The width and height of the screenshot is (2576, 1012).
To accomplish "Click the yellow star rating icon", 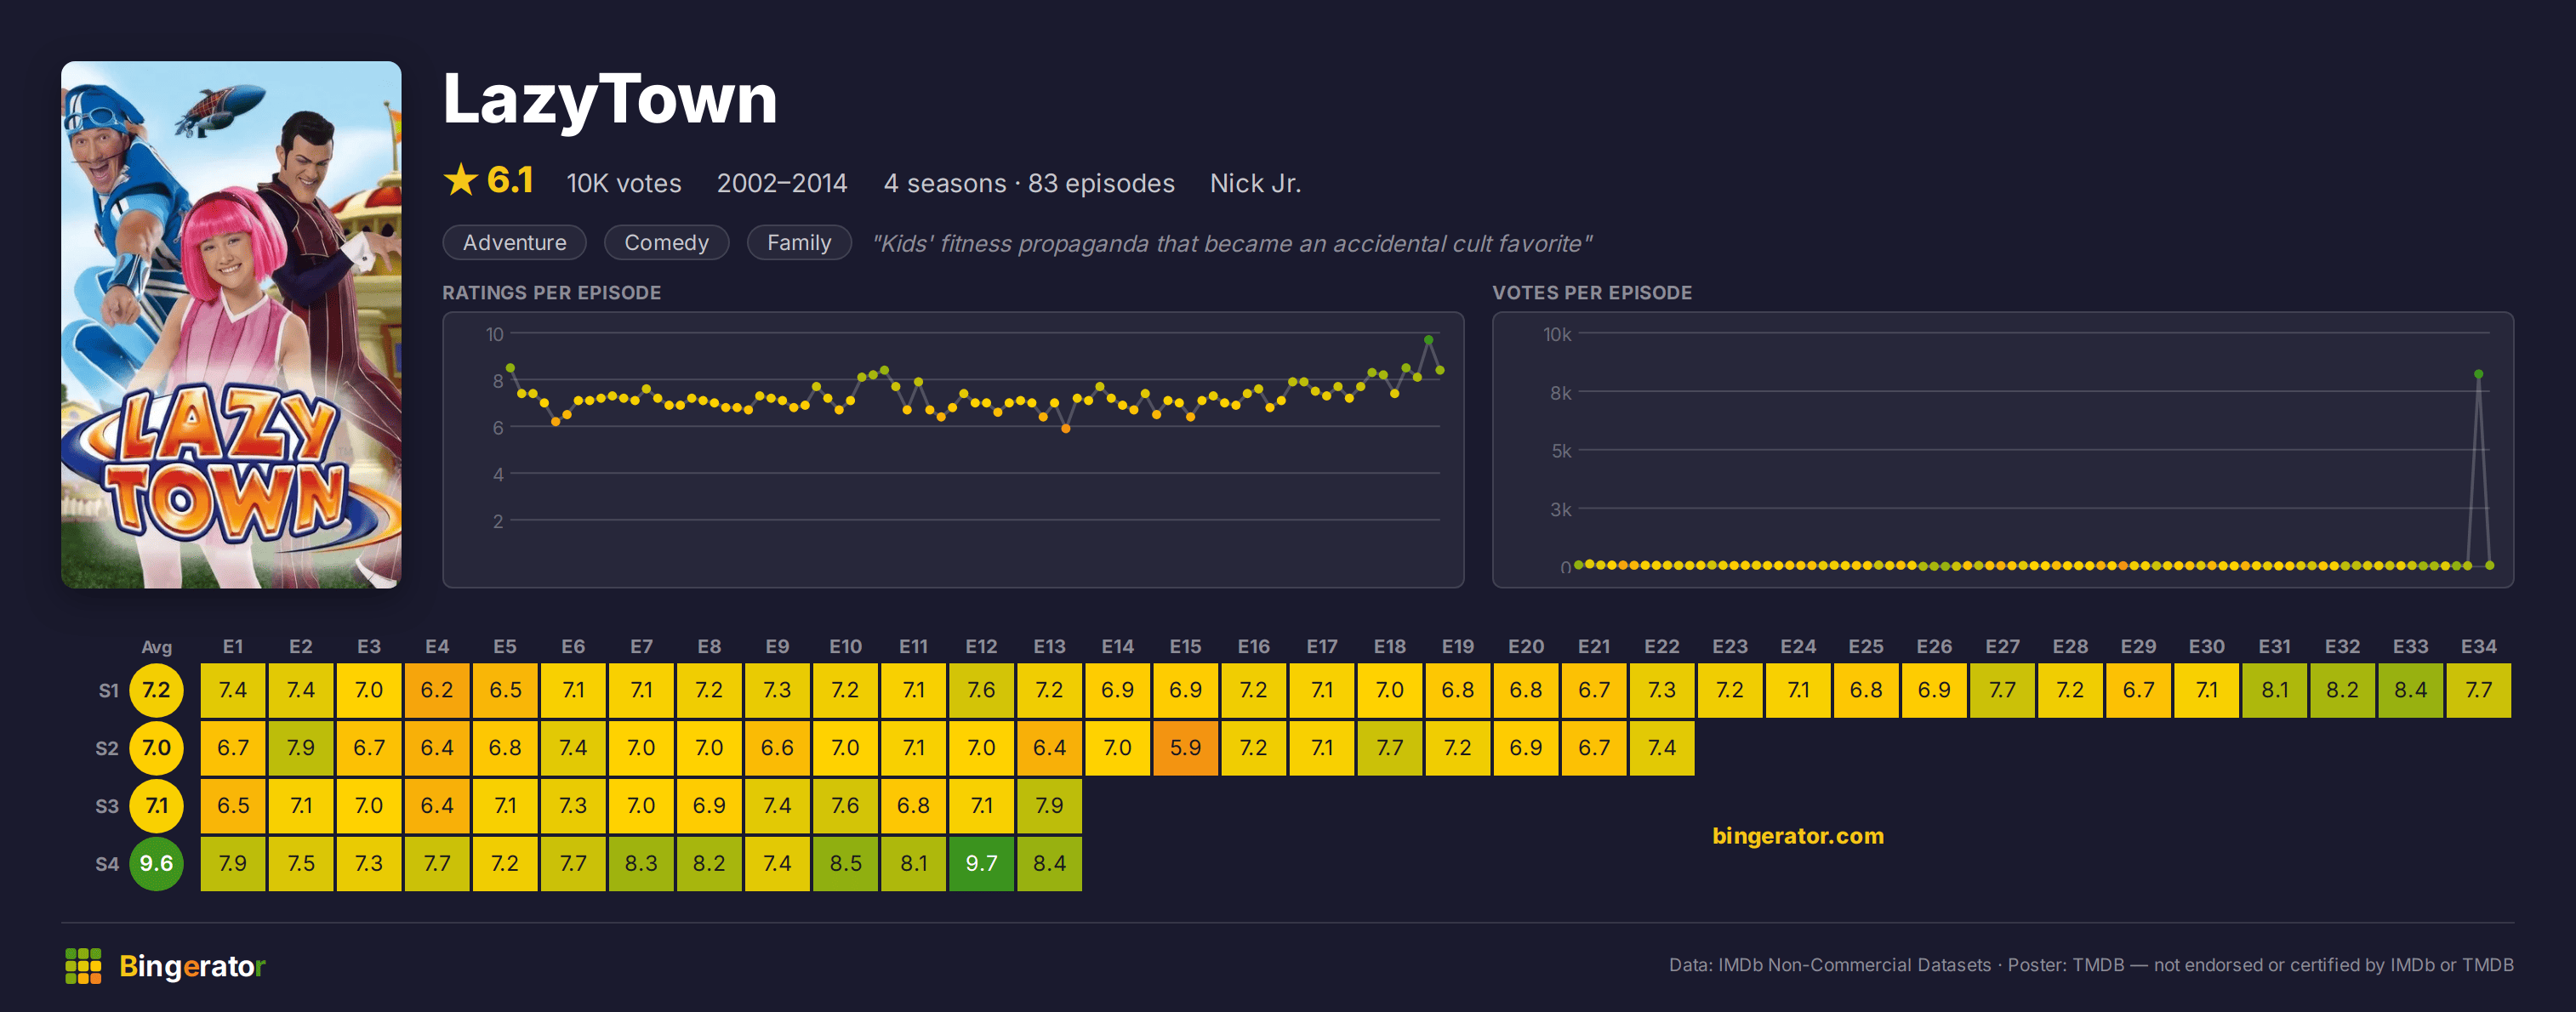I will (460, 181).
